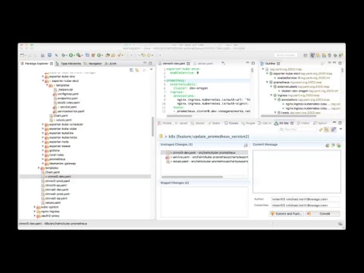Expand the kube-system folder
This screenshot has height=273, width=364.
(x=35, y=207)
